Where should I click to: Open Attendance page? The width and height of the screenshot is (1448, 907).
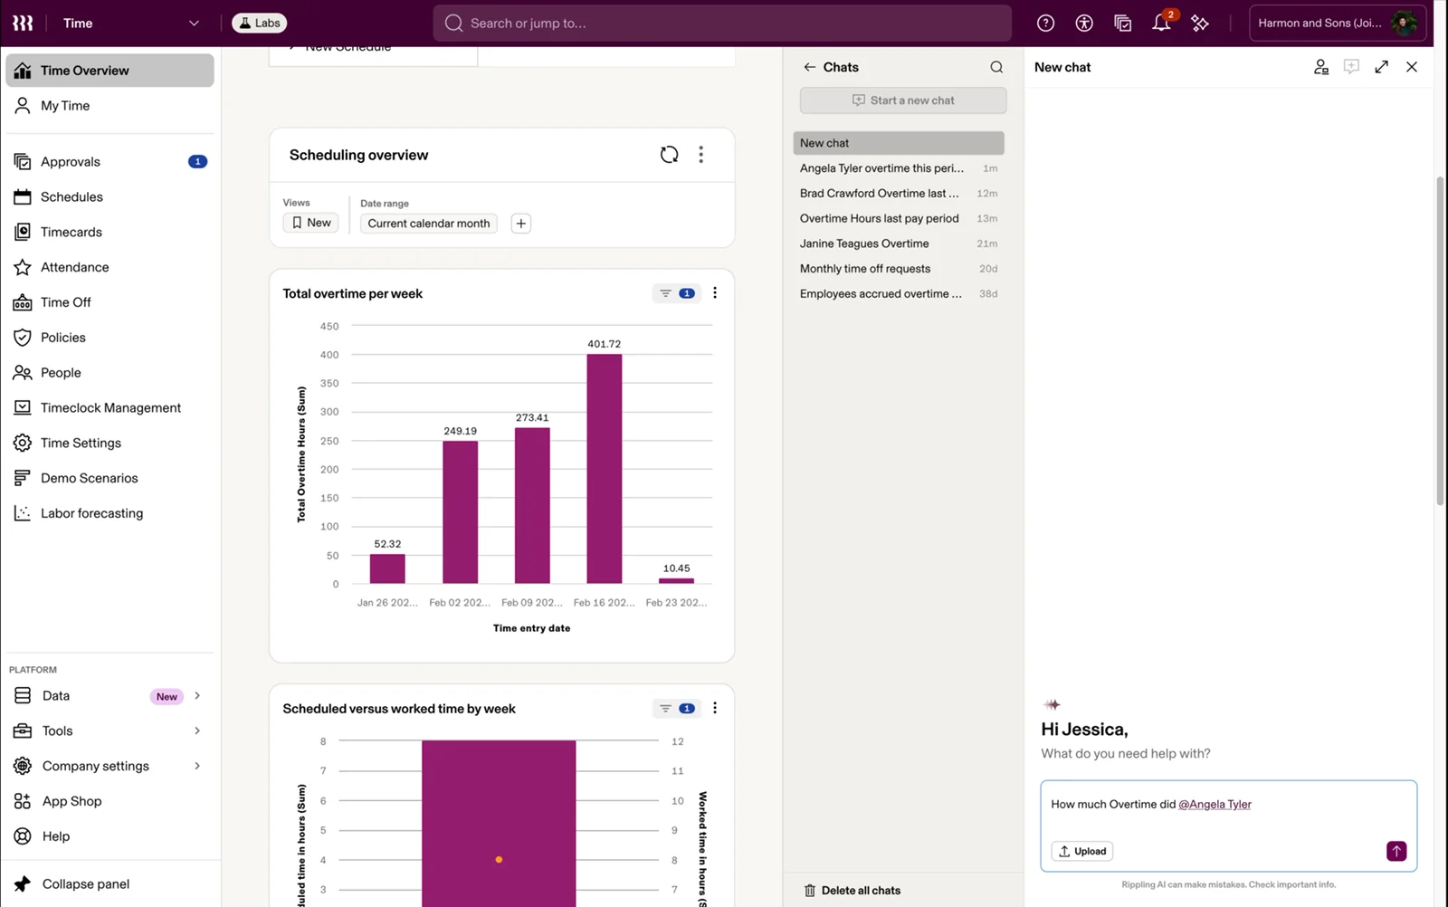pyautogui.click(x=110, y=268)
